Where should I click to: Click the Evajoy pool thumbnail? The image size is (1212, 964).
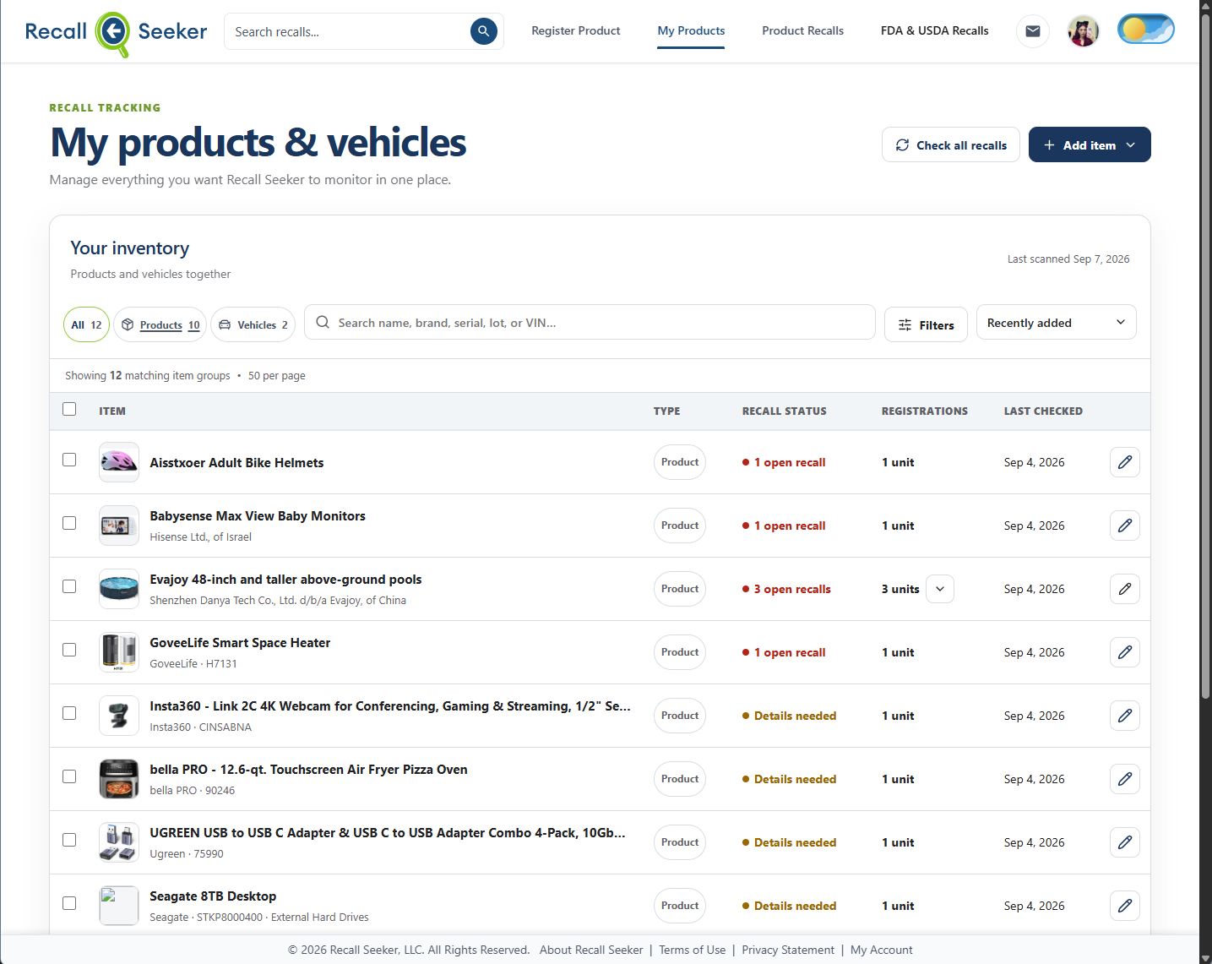tap(119, 589)
